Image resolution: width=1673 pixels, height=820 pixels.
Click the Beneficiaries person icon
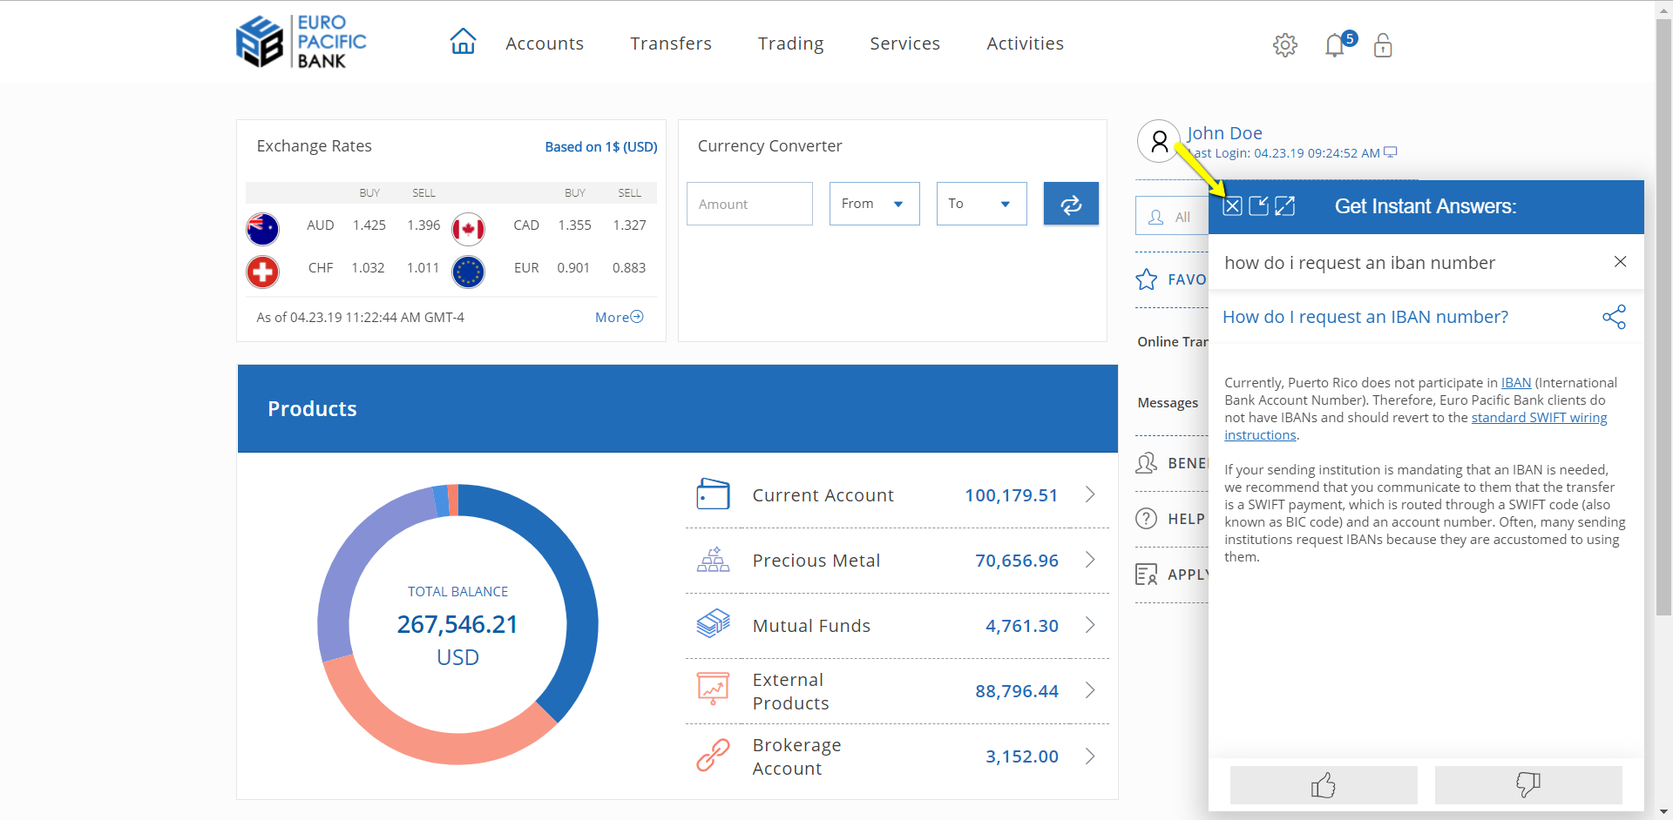[x=1147, y=463]
